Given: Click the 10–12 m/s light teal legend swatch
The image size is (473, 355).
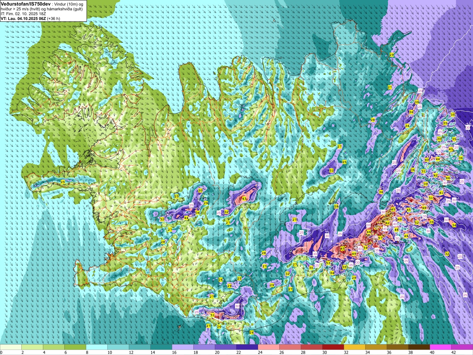Looking at the screenshot, I should (x=118, y=347).
